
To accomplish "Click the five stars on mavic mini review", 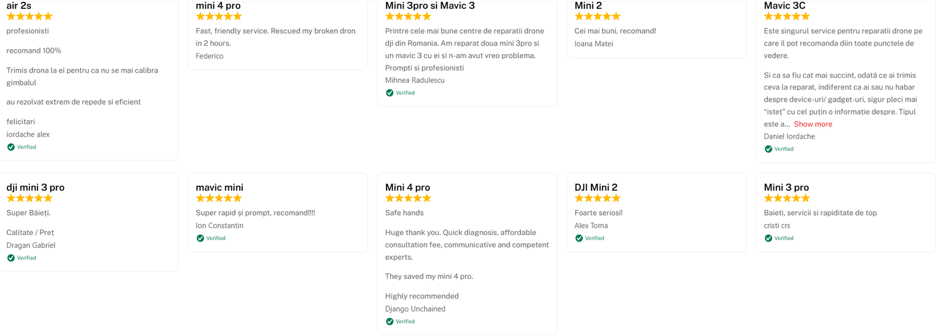I will 219,198.
